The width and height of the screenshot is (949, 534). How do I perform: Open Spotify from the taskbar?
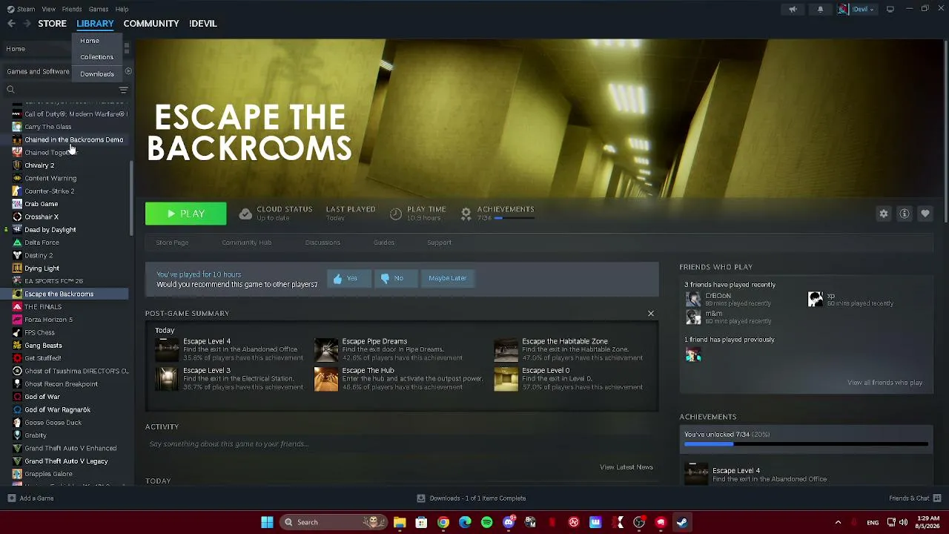486,522
